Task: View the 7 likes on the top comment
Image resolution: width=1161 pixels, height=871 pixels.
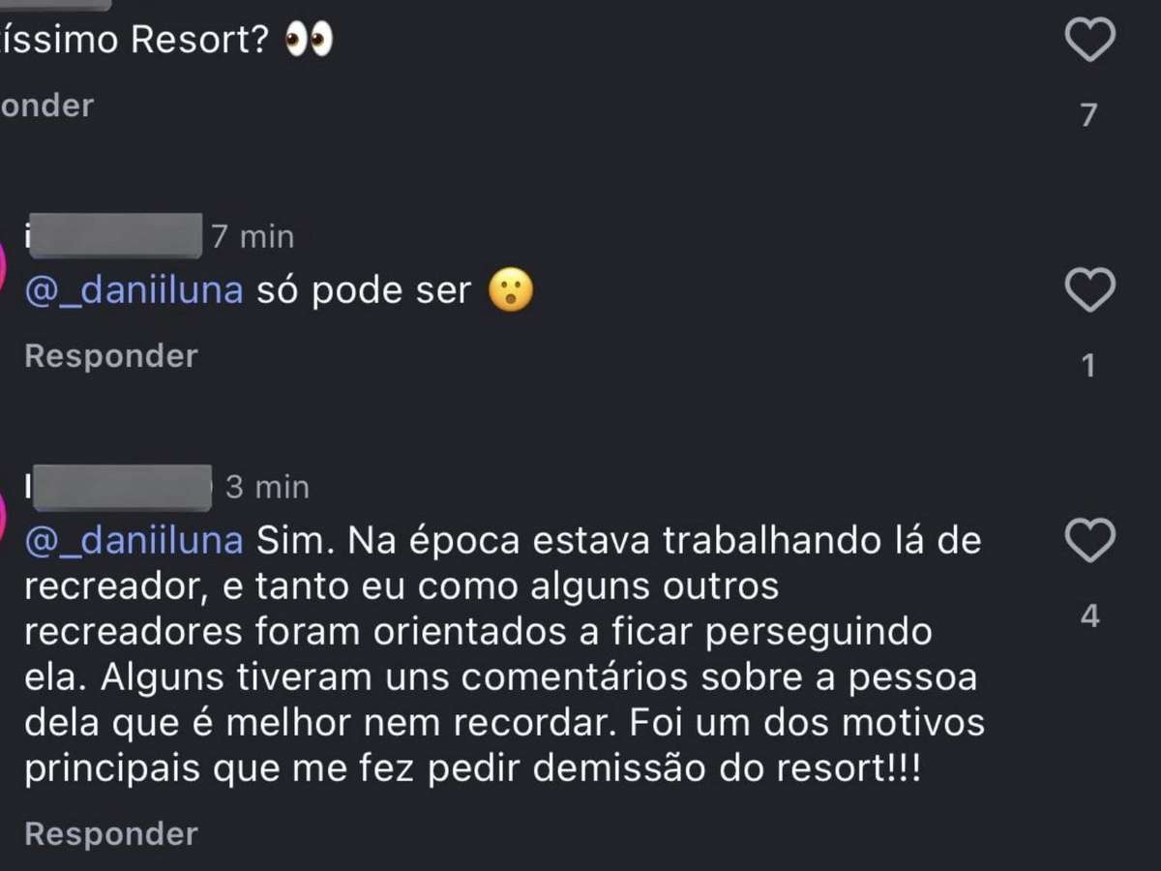Action: [1088, 115]
